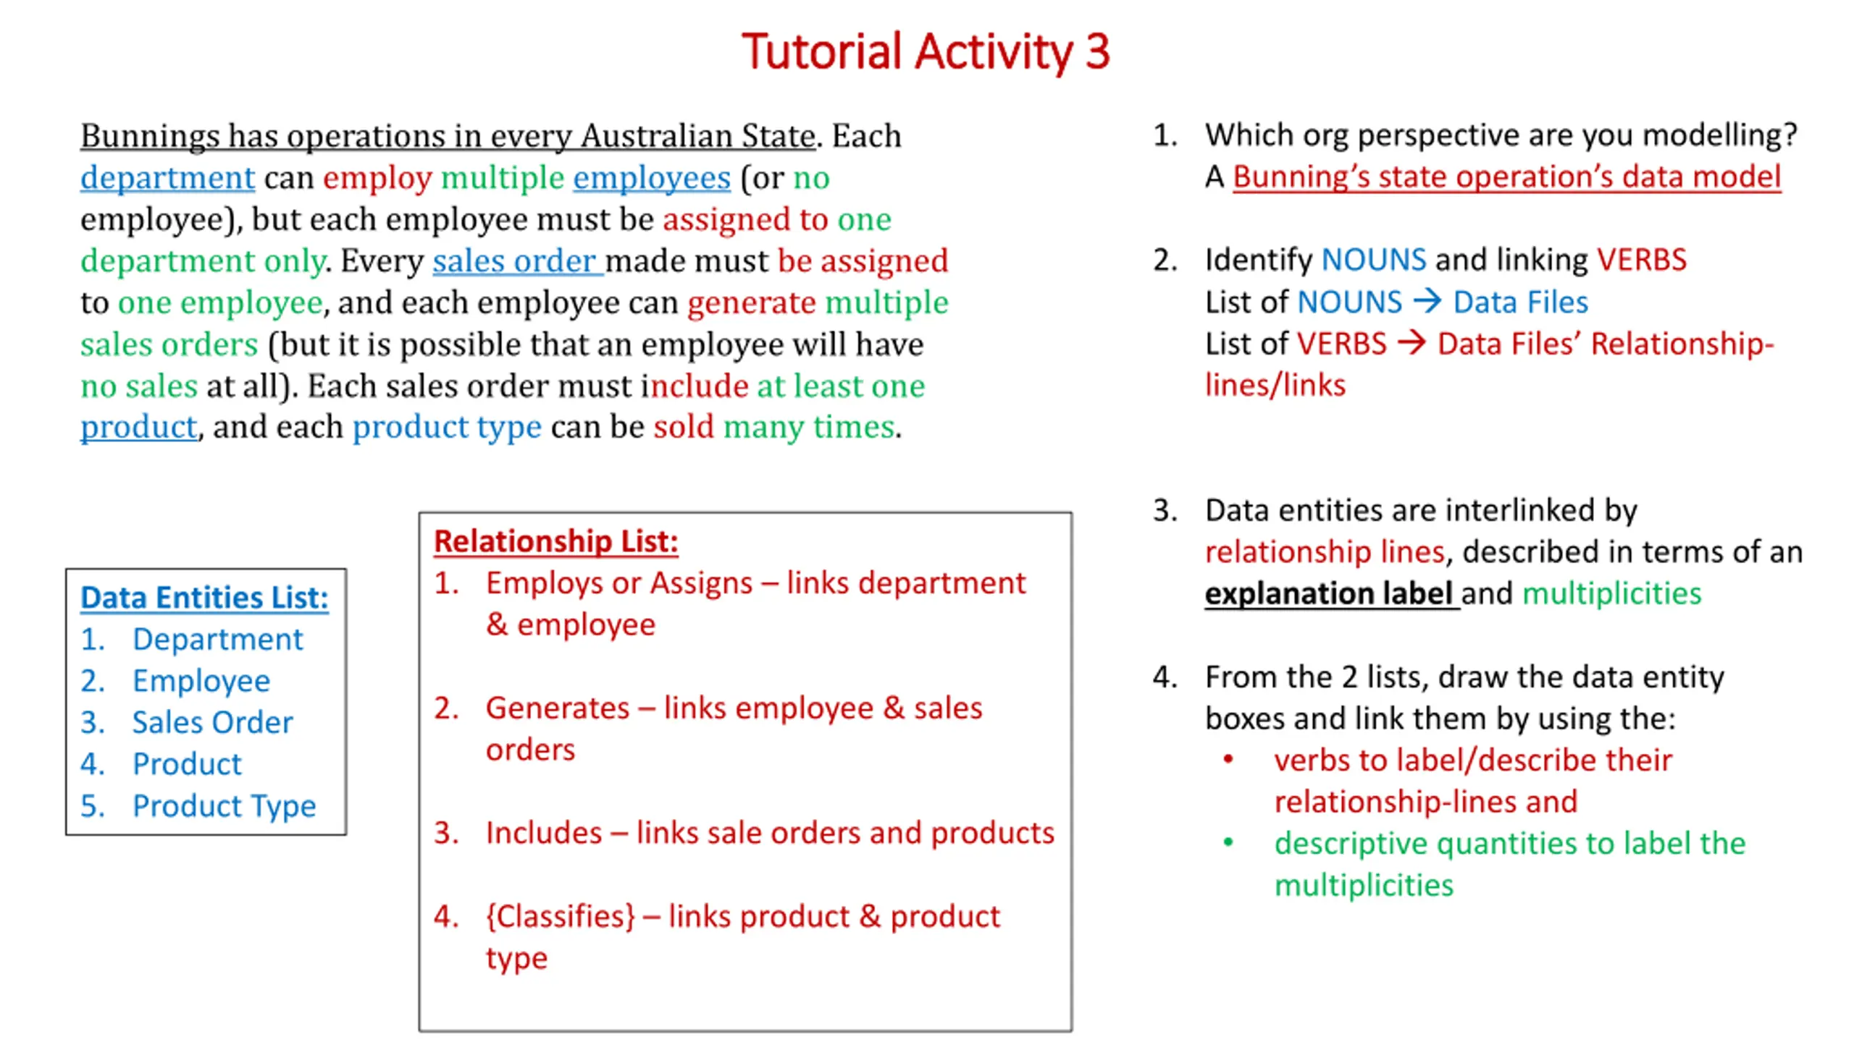Click the 'Tutorial Activity 3' slide title
Screen dimensions: 1854x1042
(x=926, y=52)
